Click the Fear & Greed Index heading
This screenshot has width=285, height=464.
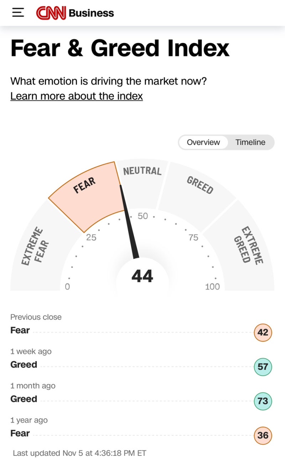(x=120, y=48)
